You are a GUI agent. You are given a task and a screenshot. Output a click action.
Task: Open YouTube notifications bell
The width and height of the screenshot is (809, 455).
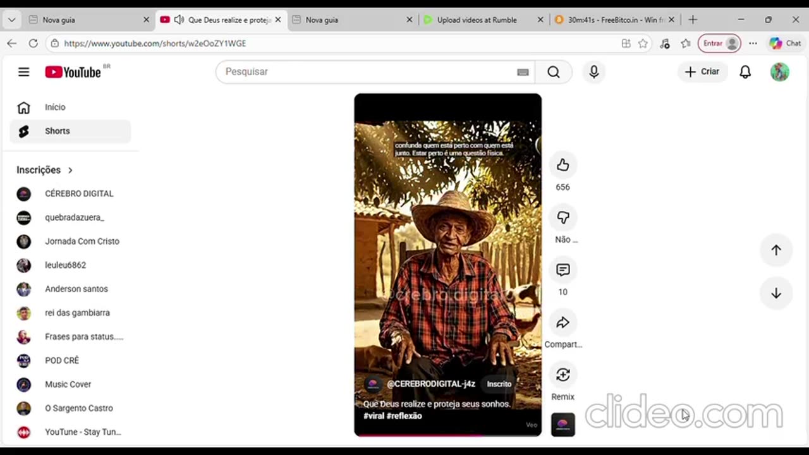pyautogui.click(x=745, y=72)
